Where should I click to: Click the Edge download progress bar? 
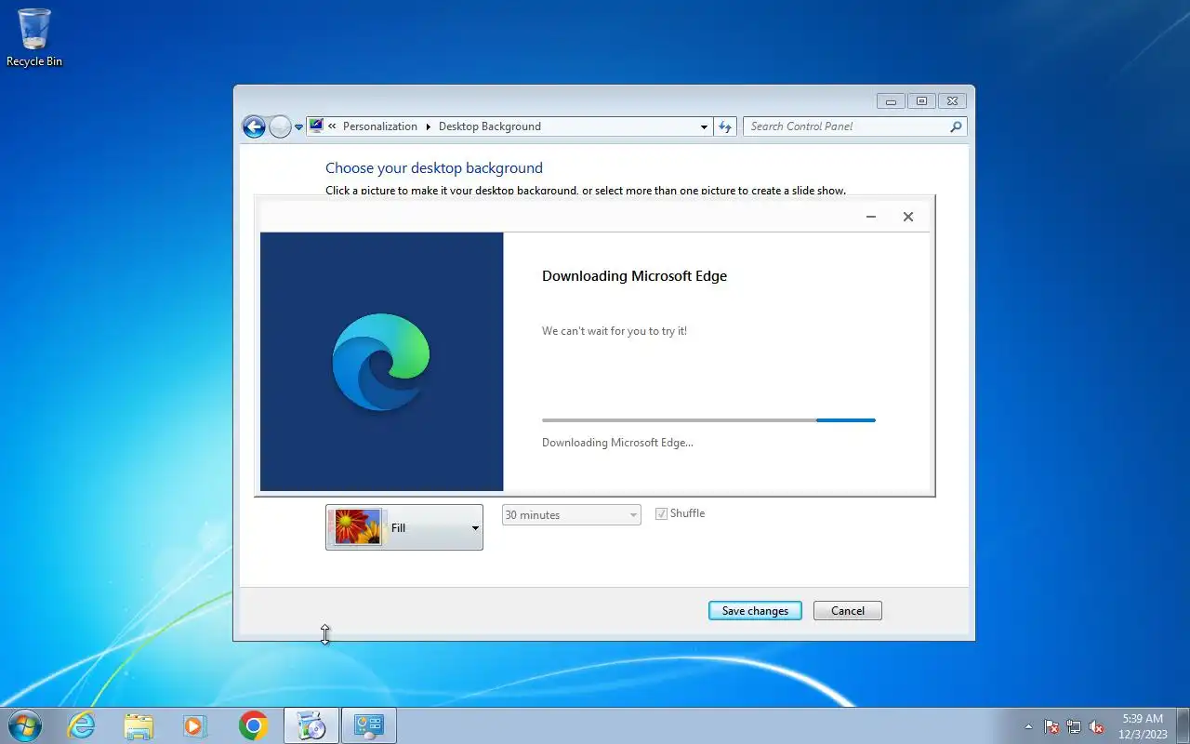coord(708,420)
